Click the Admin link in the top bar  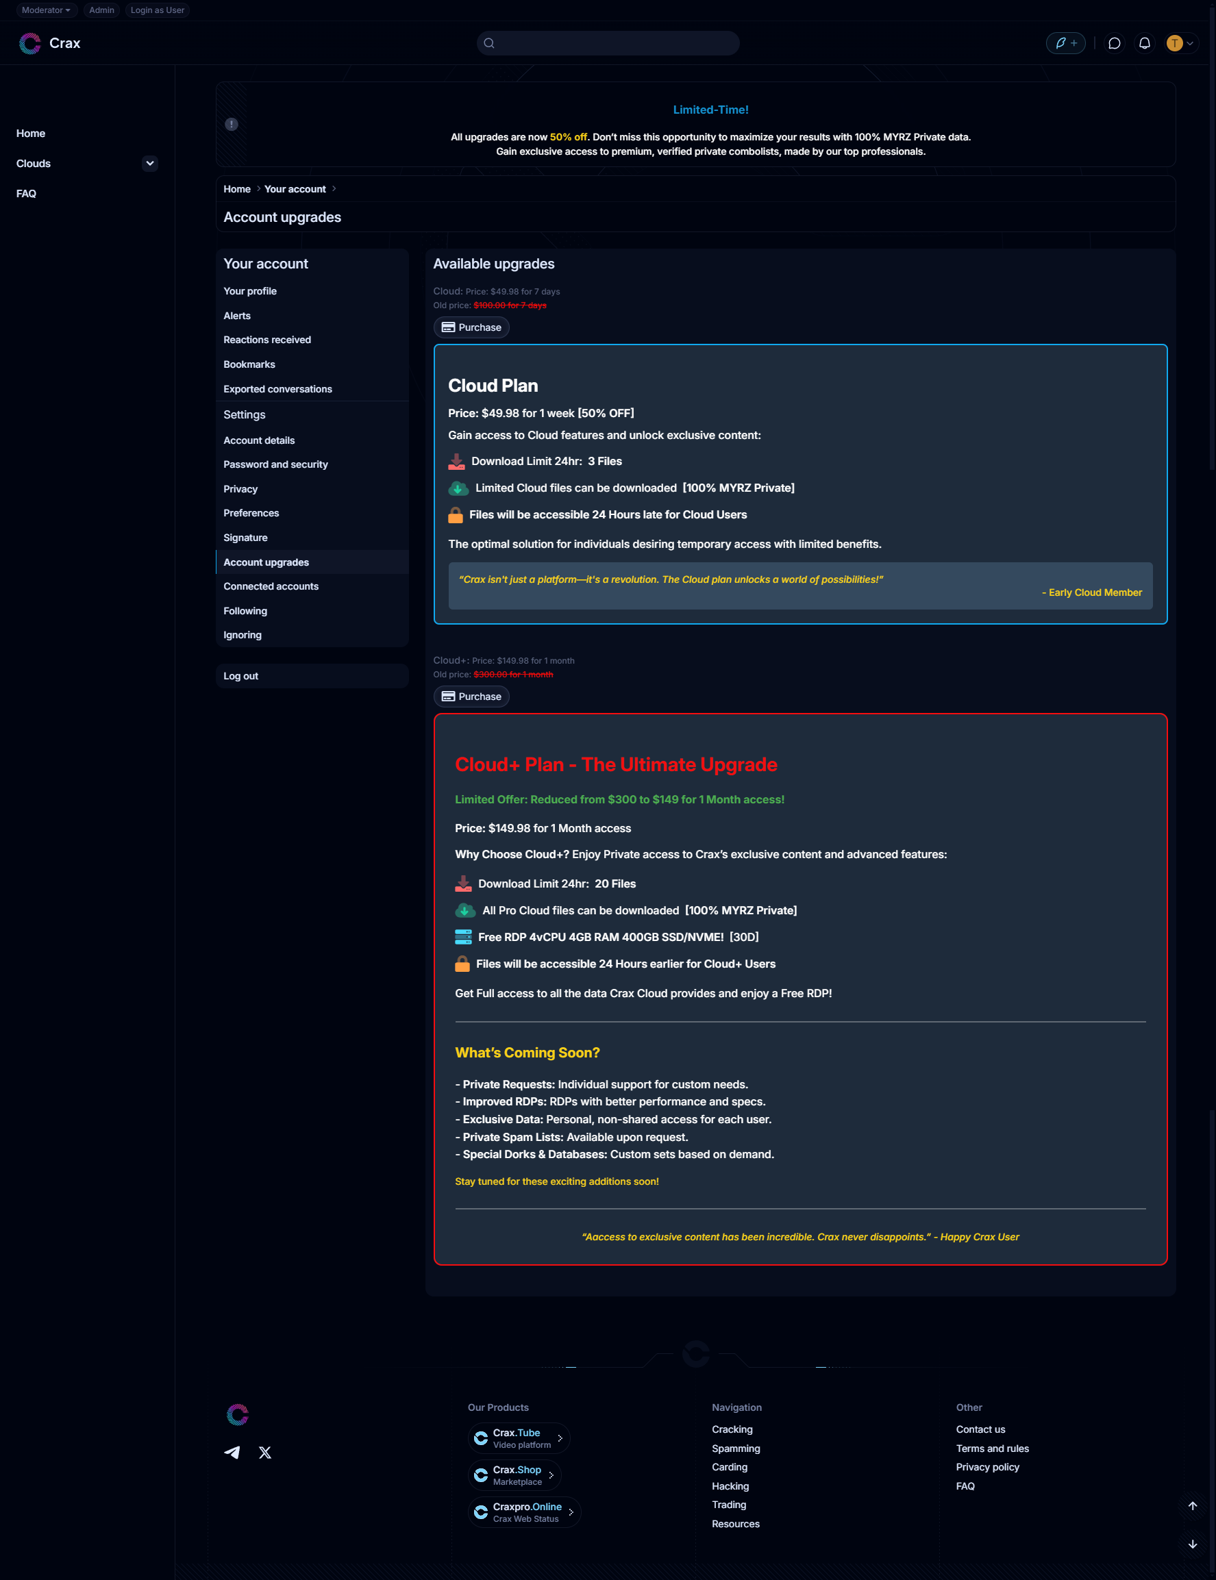pyautogui.click(x=102, y=10)
